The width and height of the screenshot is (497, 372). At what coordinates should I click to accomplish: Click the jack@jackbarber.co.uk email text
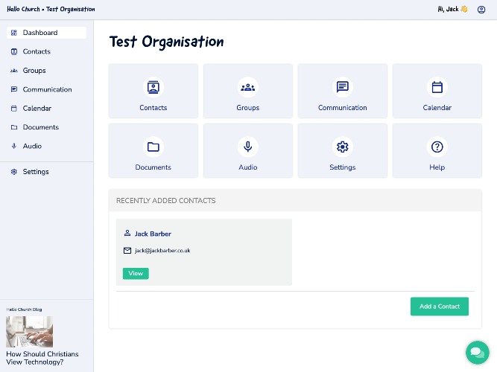[x=162, y=251]
